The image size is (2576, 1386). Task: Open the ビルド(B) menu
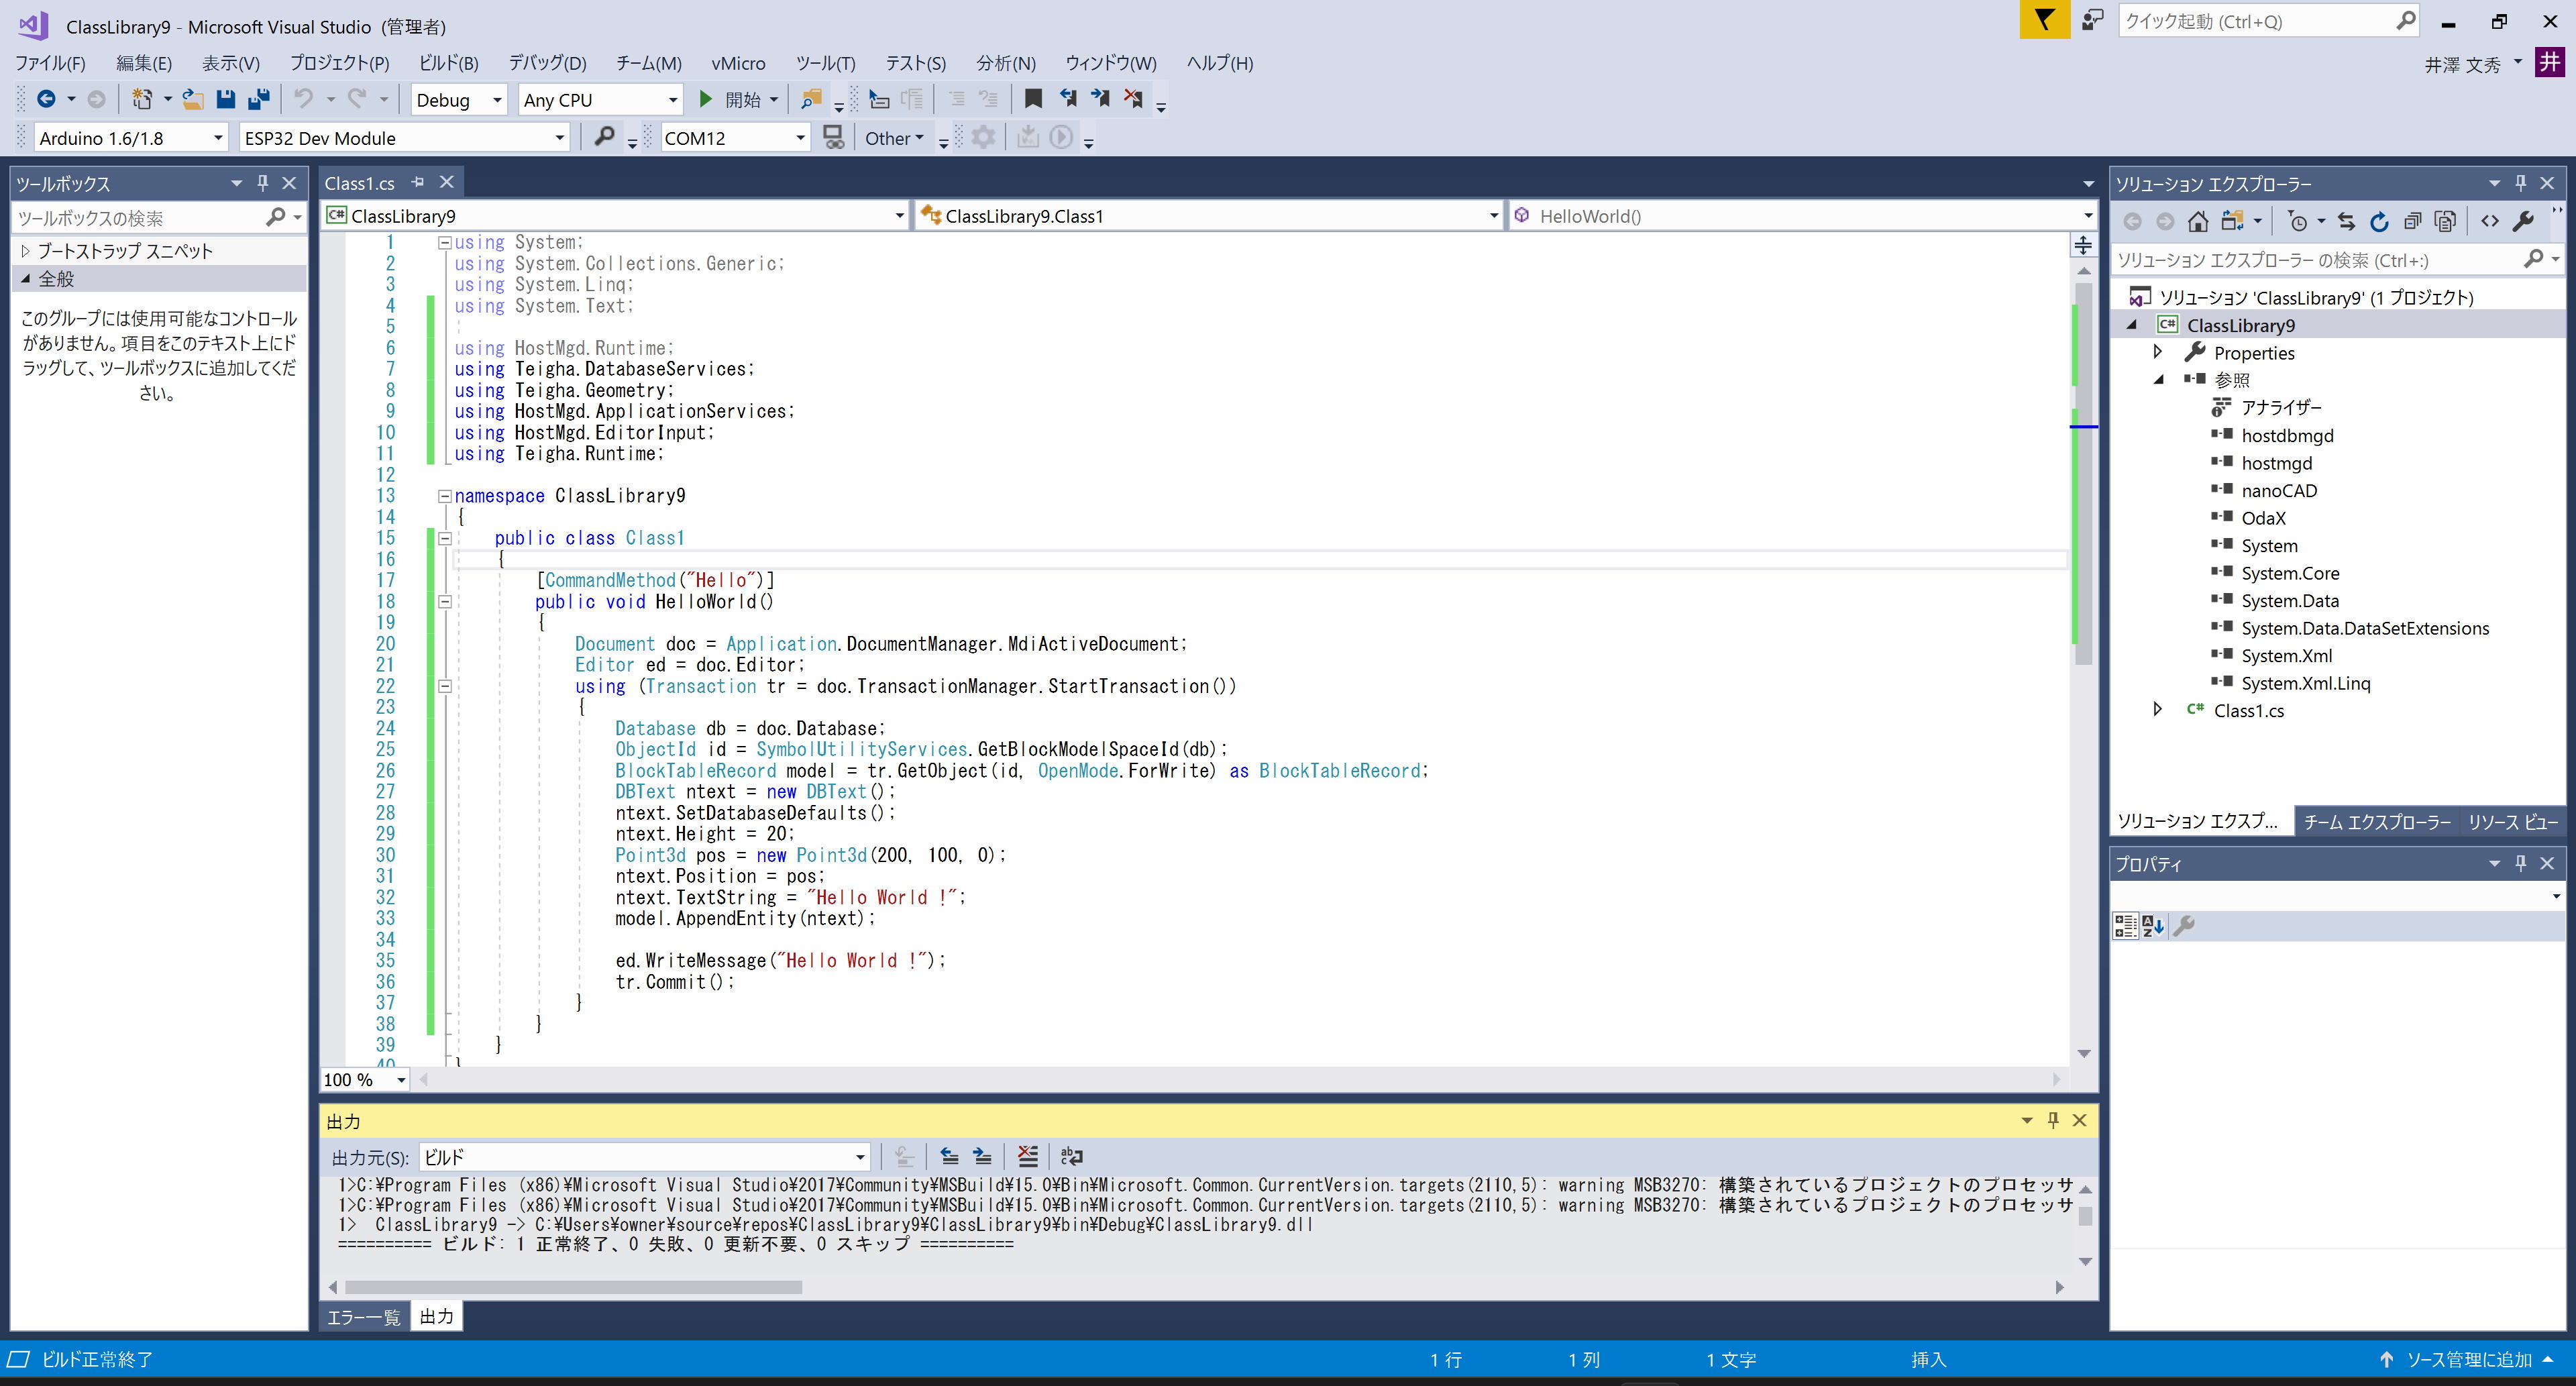pyautogui.click(x=448, y=63)
